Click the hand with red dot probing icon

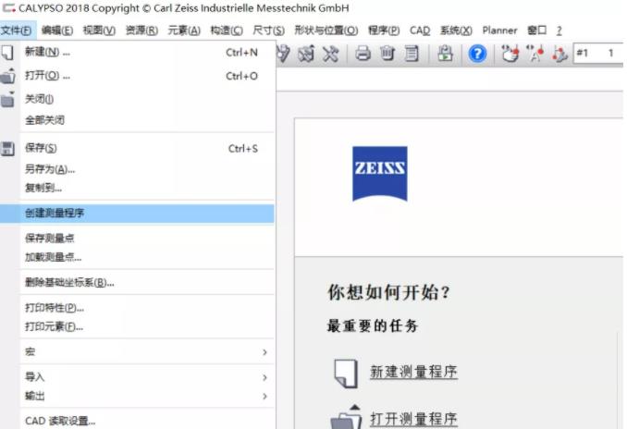(510, 54)
